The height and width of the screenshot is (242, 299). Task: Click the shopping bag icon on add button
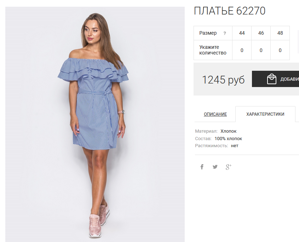pyautogui.click(x=271, y=79)
